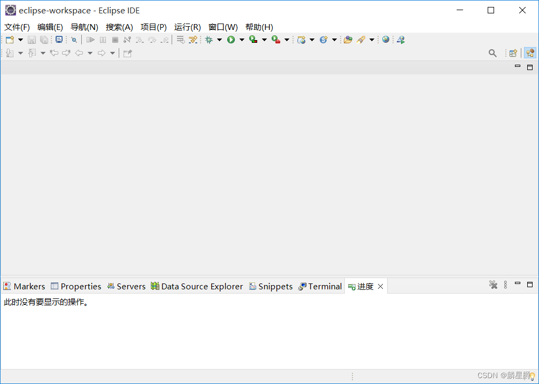The width and height of the screenshot is (539, 384).
Task: Expand the Debug dropdown arrow
Action: pos(219,40)
